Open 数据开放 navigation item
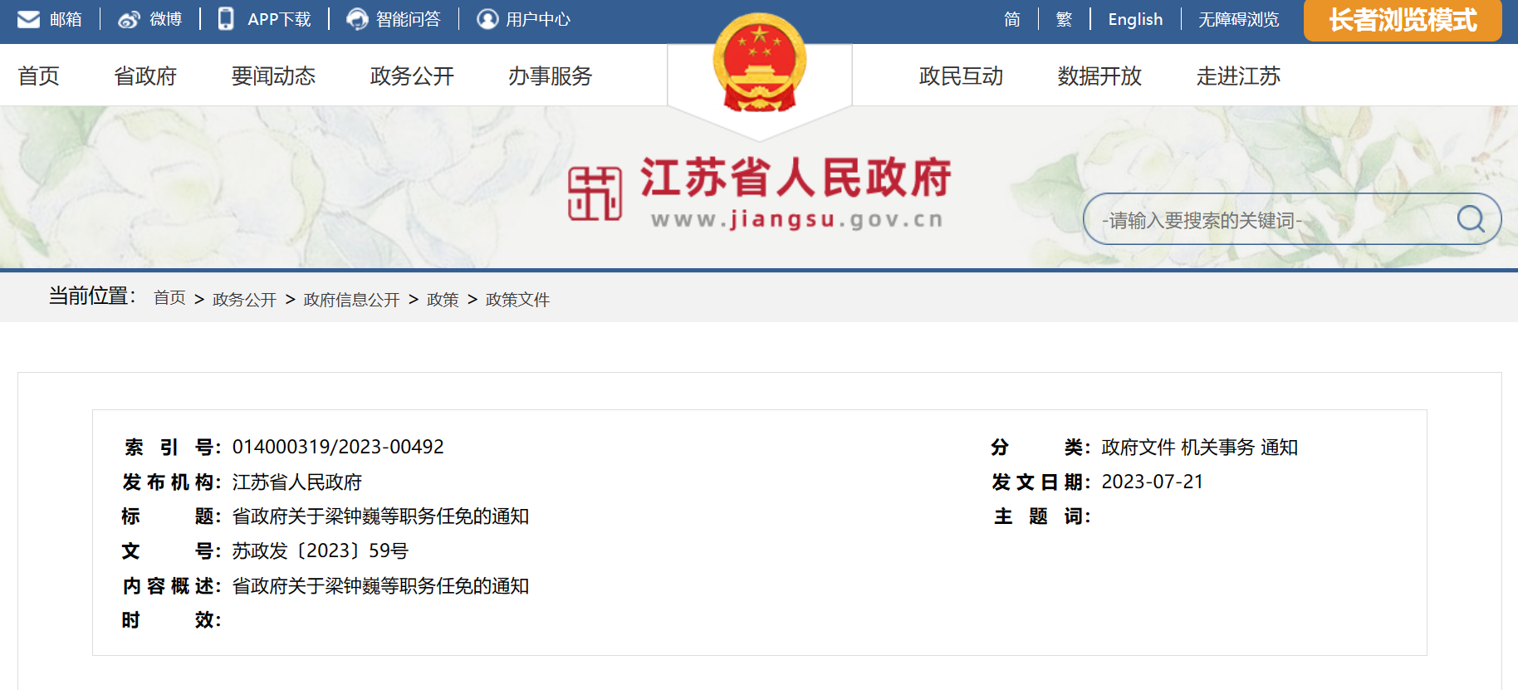1518x690 pixels. point(1099,76)
